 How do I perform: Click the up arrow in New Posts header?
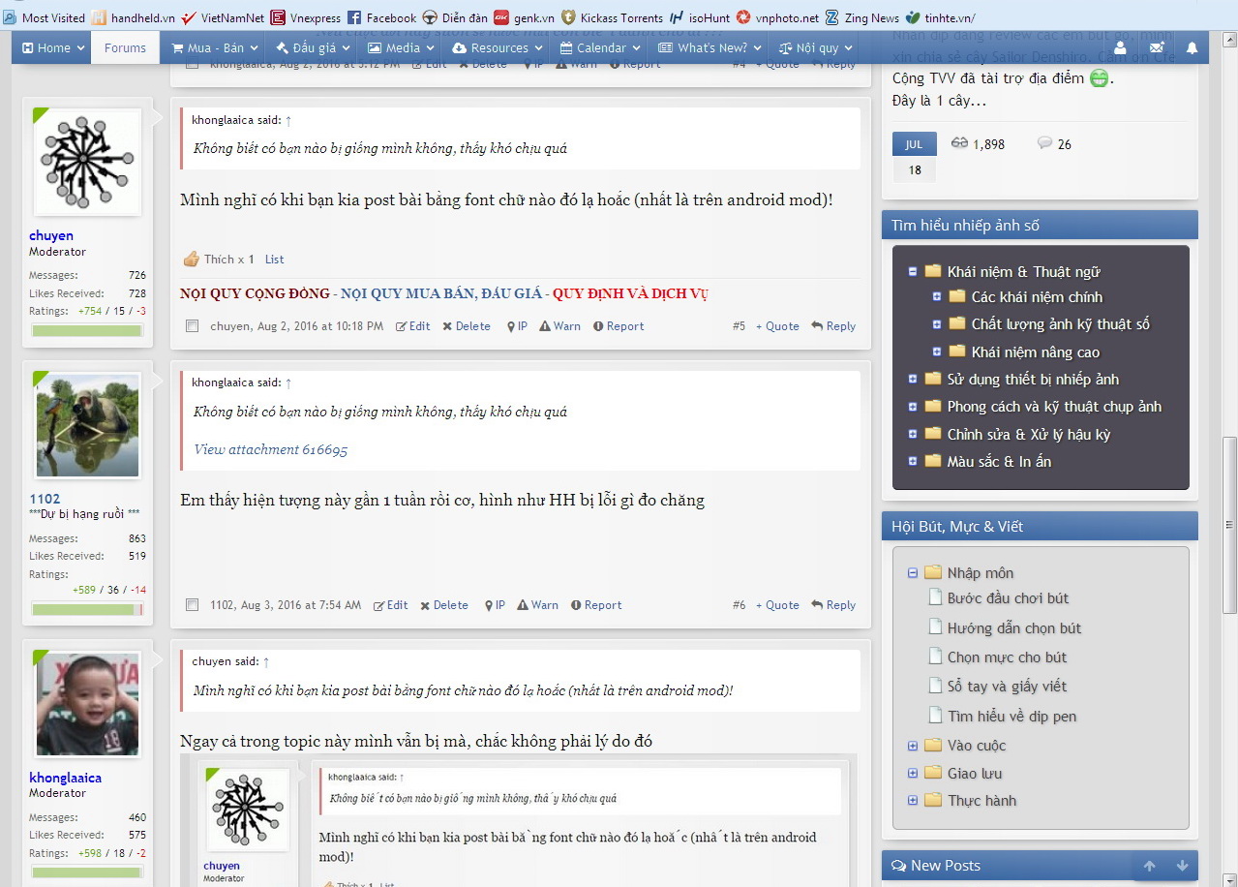[1149, 866]
